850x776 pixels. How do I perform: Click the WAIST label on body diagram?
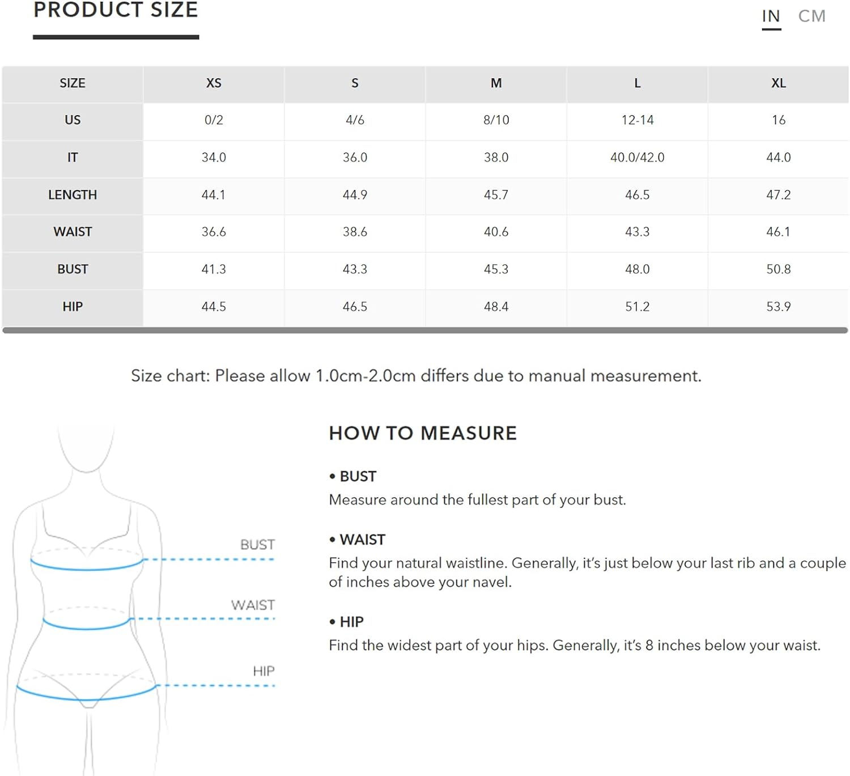coord(253,605)
